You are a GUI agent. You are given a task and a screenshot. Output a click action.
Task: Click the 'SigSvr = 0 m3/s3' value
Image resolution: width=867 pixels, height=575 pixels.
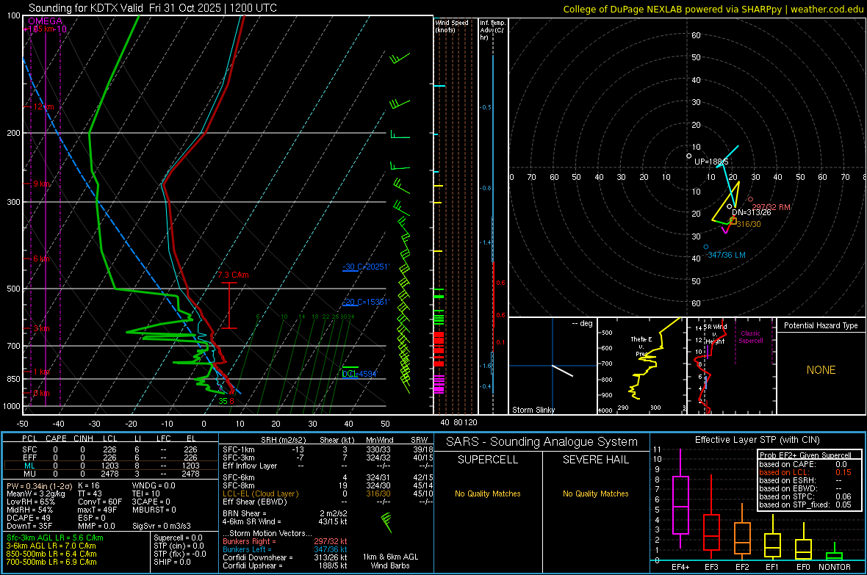click(x=162, y=526)
